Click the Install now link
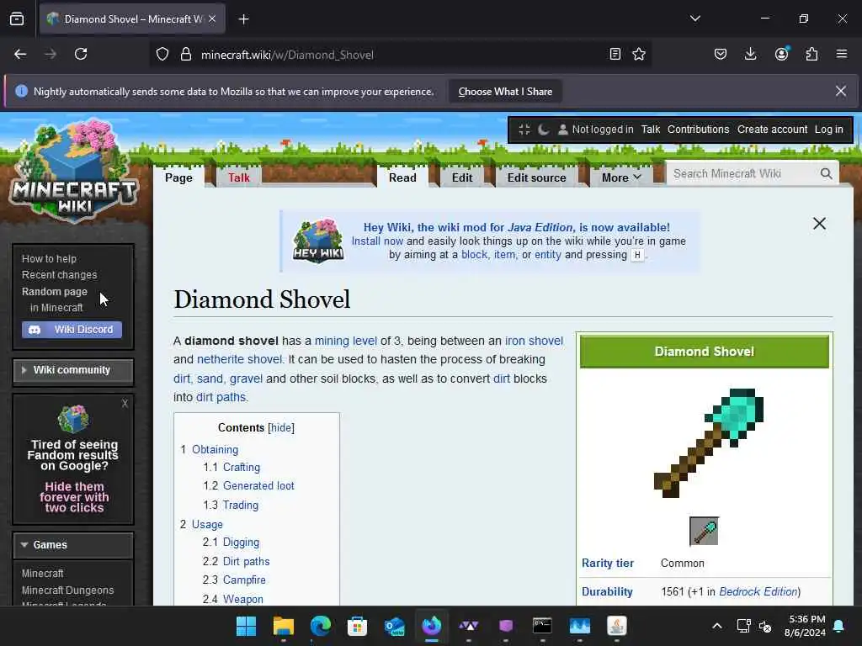 [377, 241]
